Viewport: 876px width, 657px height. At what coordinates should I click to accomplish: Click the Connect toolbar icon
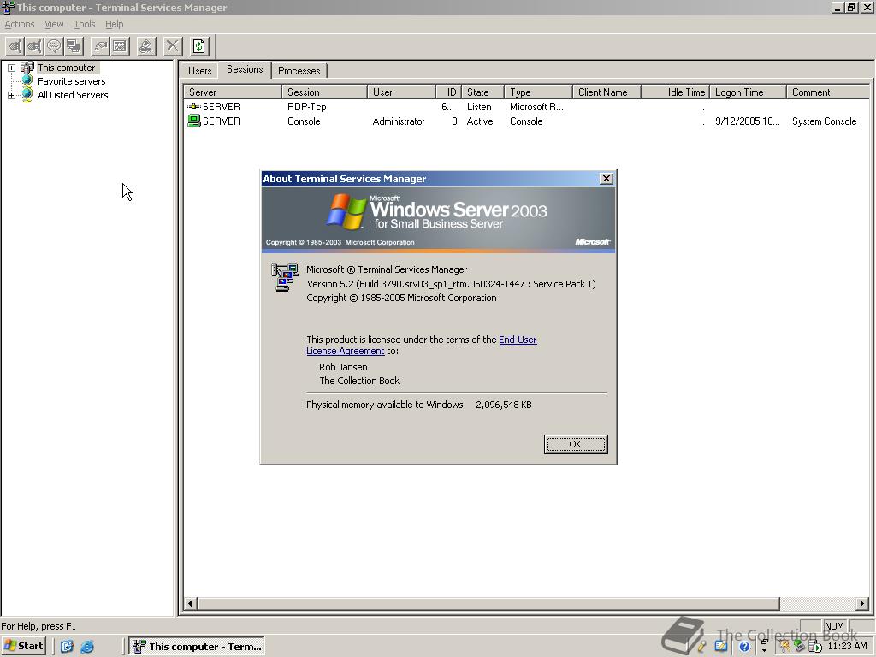click(x=15, y=46)
